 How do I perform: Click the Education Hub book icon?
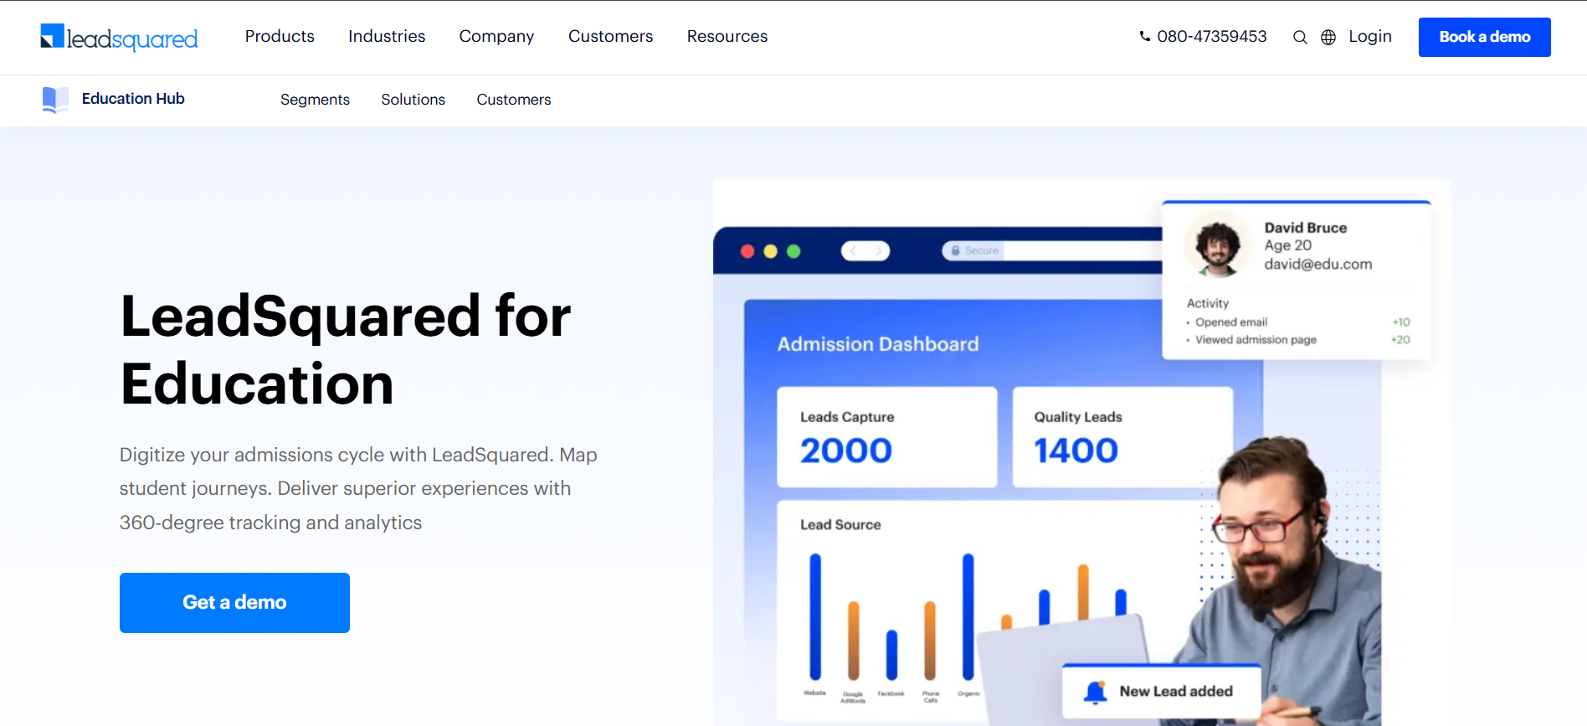click(x=55, y=100)
